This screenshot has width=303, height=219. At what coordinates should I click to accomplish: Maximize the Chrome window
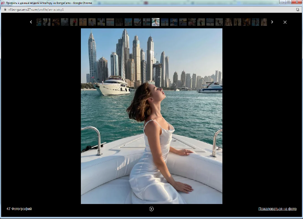288,2
